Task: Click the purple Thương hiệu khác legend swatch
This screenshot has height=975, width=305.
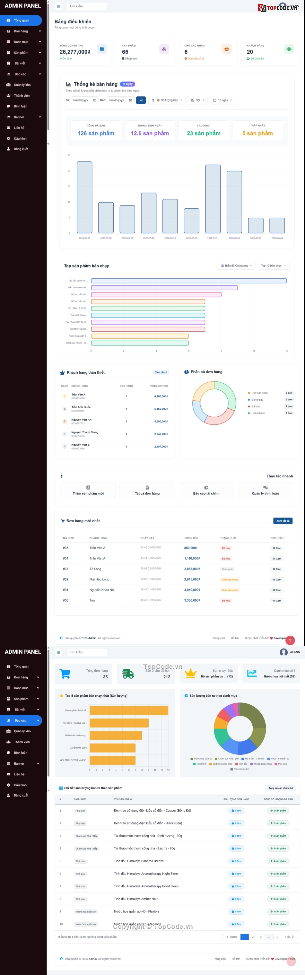Action: click(x=252, y=764)
